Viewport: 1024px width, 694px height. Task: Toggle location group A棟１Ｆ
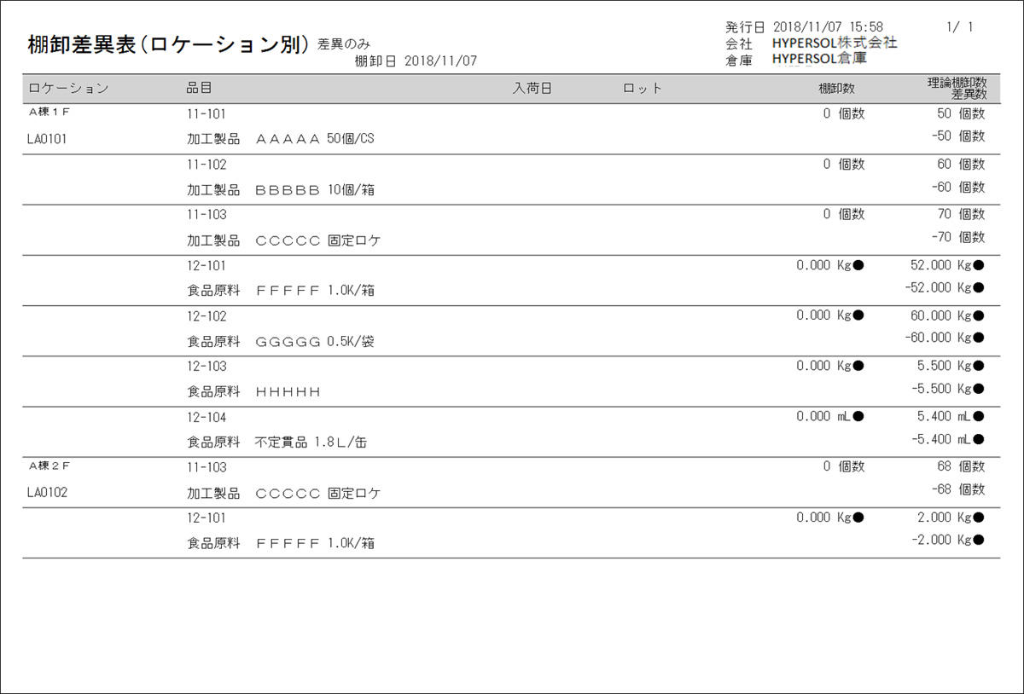tap(47, 111)
